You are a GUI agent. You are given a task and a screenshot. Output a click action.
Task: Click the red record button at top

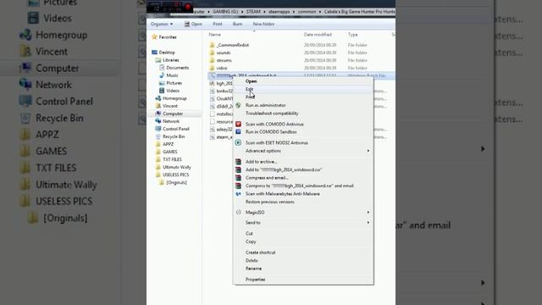coord(188,7)
